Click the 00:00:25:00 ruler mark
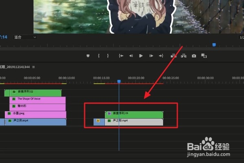244x163 pixels. coord(171,78)
